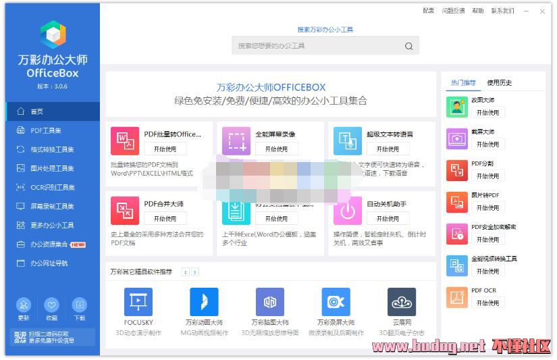557x360 pixels.
Task: Start using 超级文本转语音
Action: [x=388, y=149]
